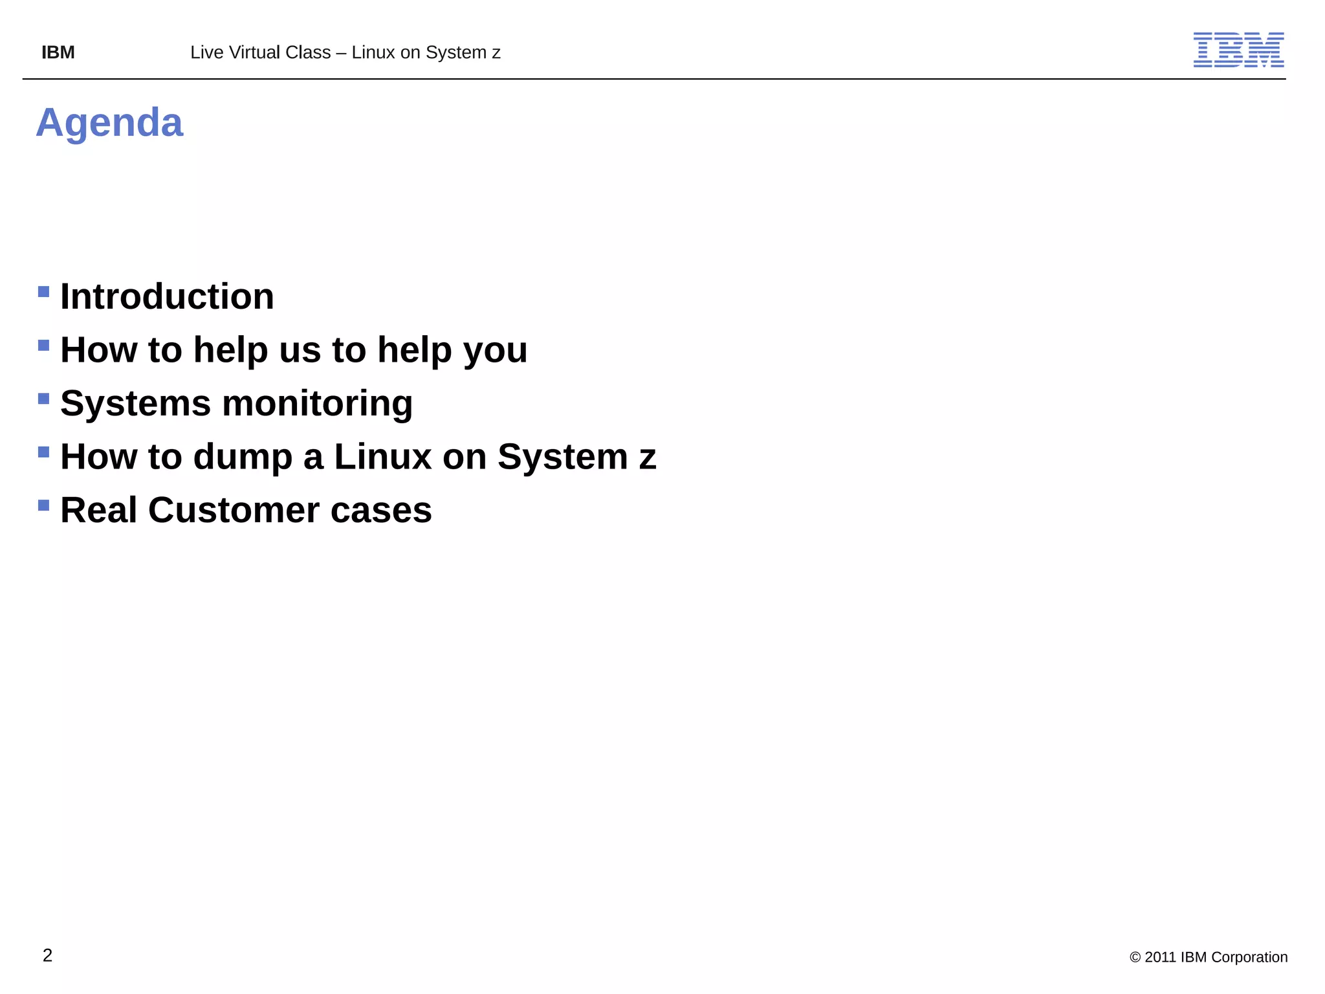This screenshot has height=994, width=1325.
Task: Click the bold IBM header text
Action: tap(58, 52)
